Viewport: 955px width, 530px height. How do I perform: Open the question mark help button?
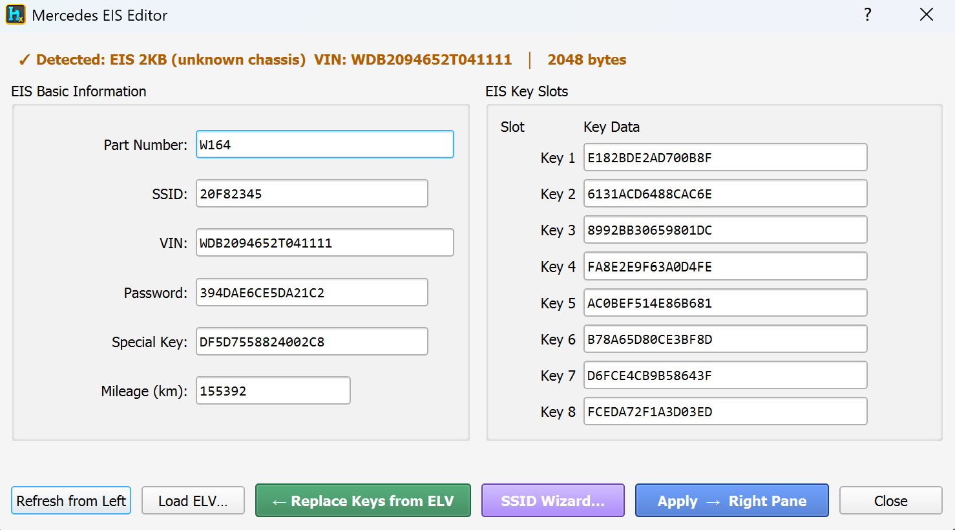868,14
